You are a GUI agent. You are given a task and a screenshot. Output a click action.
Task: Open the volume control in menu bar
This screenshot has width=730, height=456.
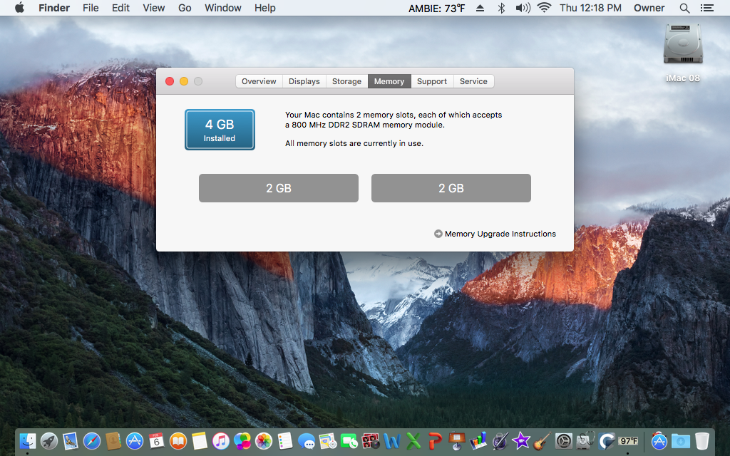523,8
